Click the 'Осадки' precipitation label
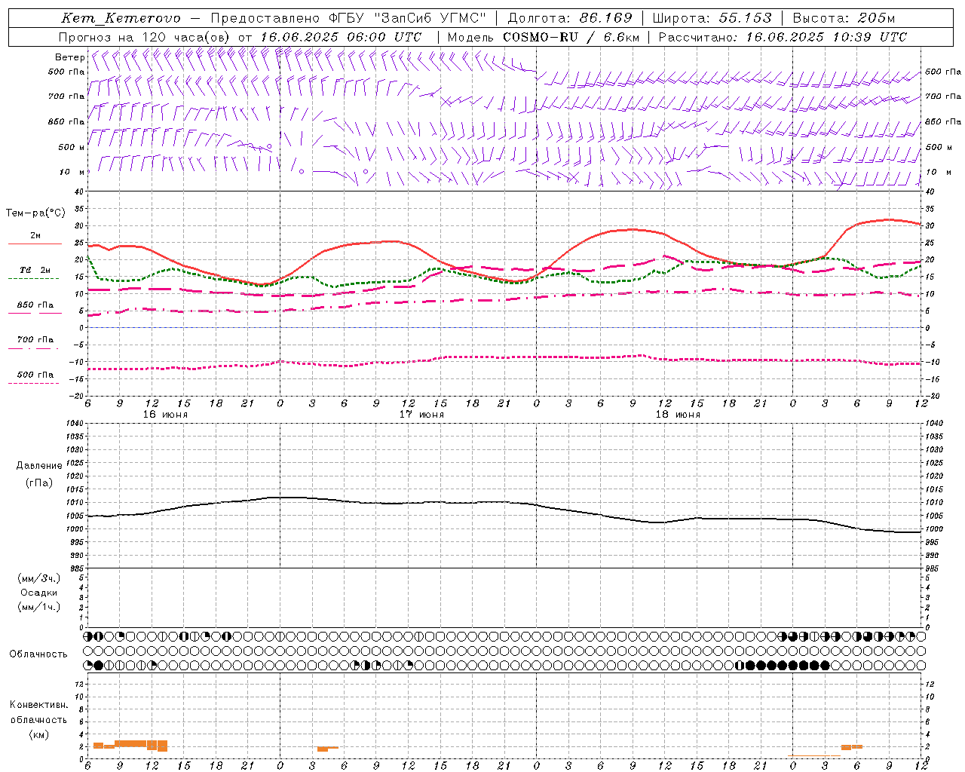Image resolution: width=965 pixels, height=772 pixels. pyautogui.click(x=39, y=593)
